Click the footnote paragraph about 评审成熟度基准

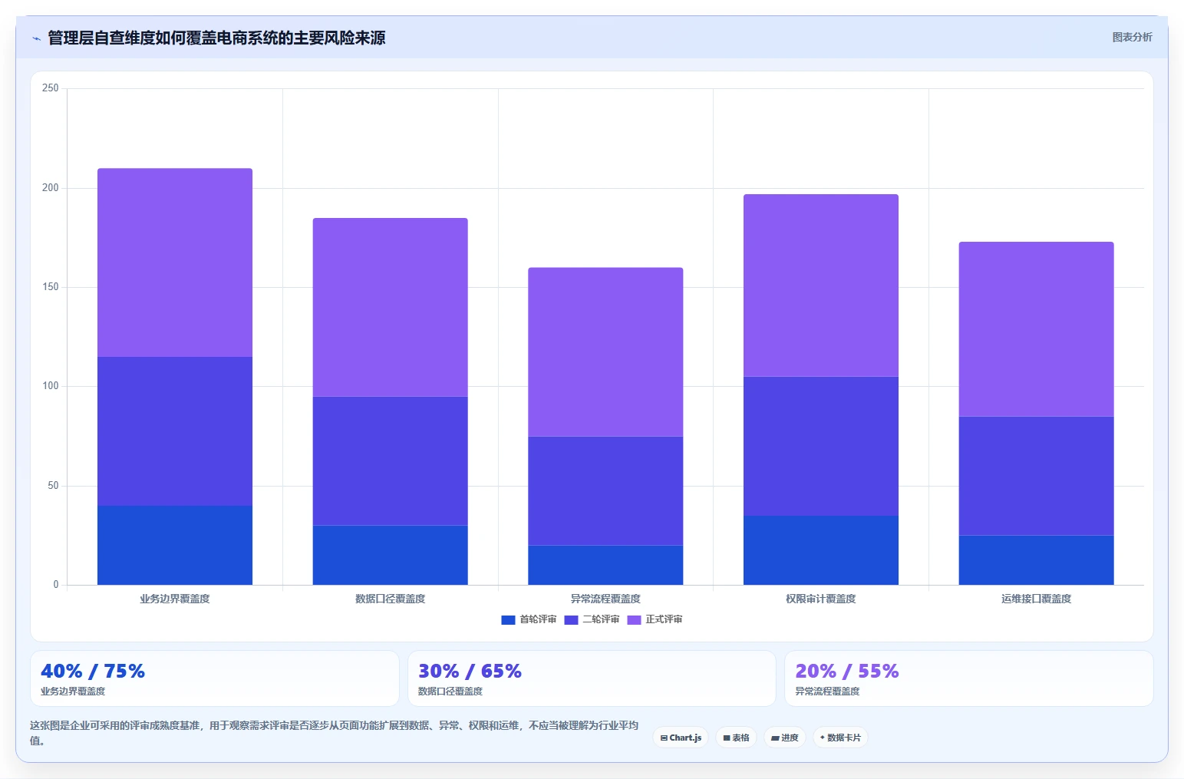click(335, 733)
